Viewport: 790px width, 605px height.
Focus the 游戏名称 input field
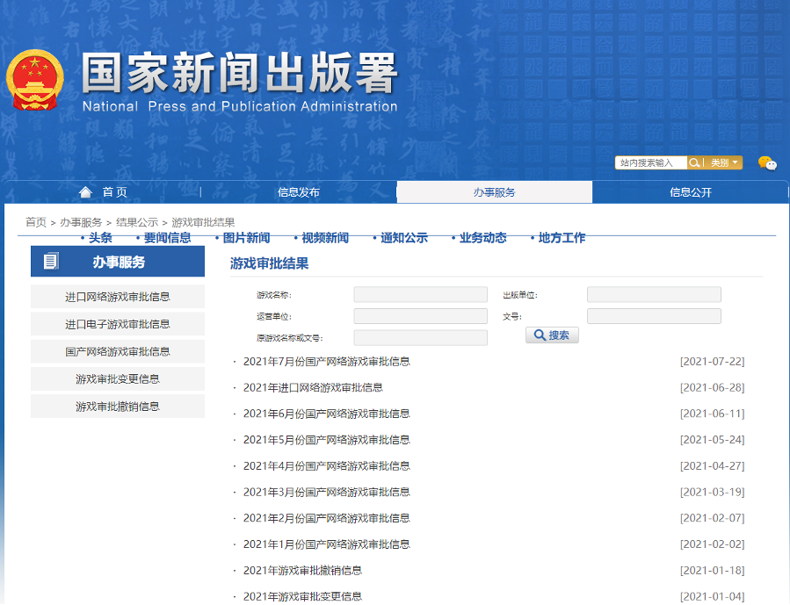(420, 295)
